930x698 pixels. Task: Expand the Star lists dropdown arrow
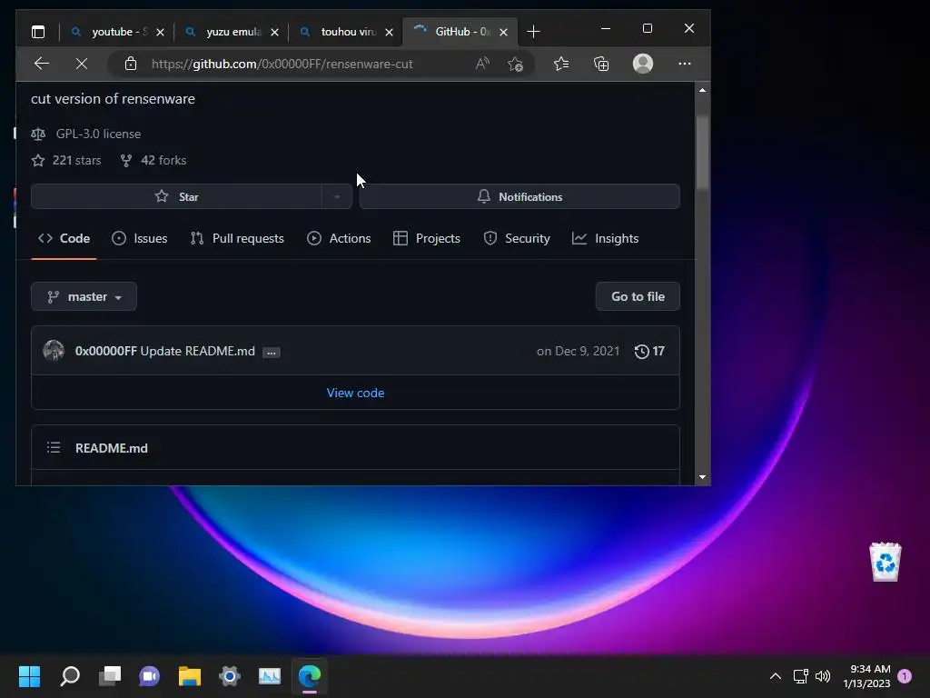(x=337, y=196)
